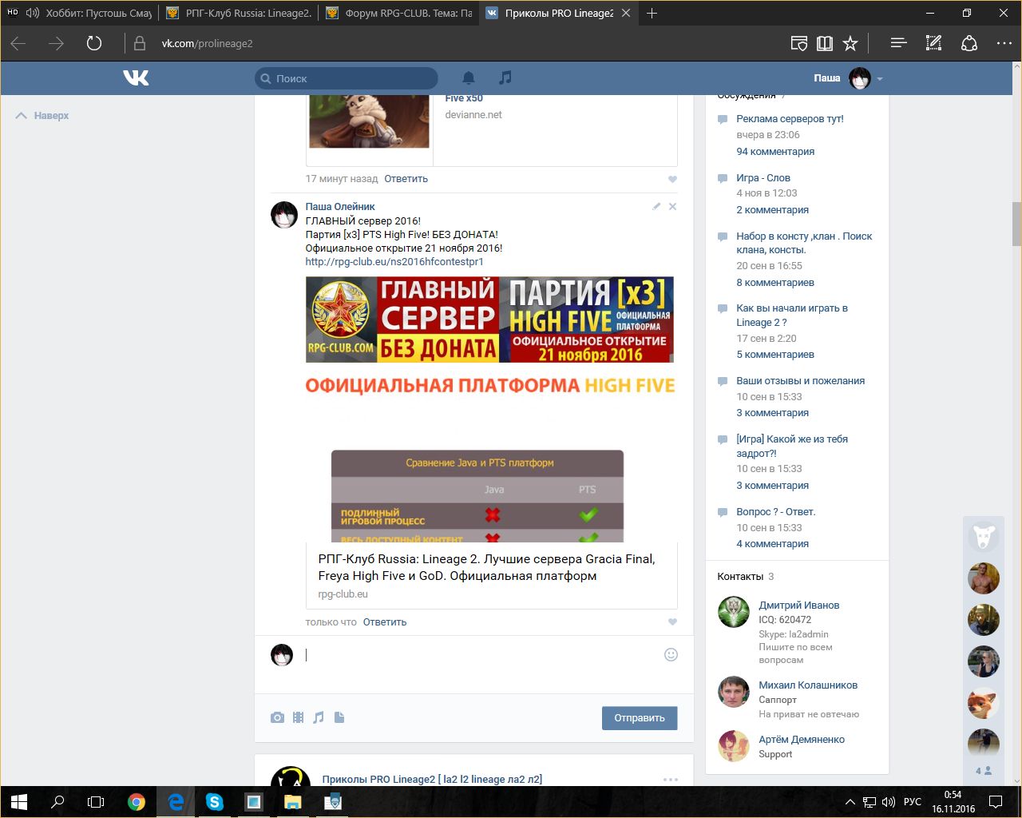Open the ГЛАВНЫЙ СЕРВЕР banner image

tap(489, 320)
